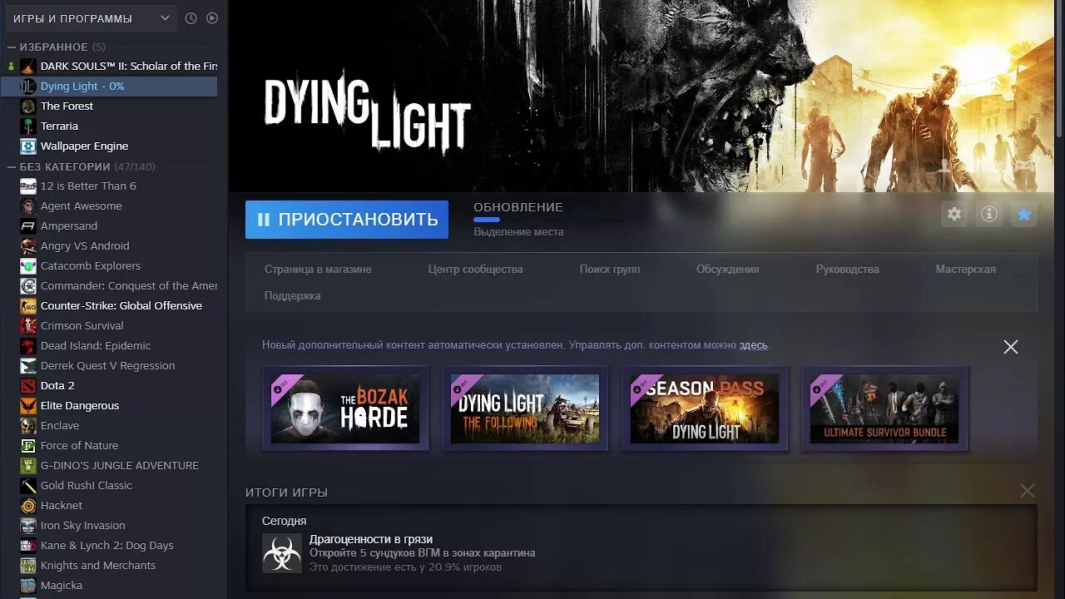The width and height of the screenshot is (1065, 599).
Task: Select Dying Light - 0% in library
Action: tap(109, 86)
